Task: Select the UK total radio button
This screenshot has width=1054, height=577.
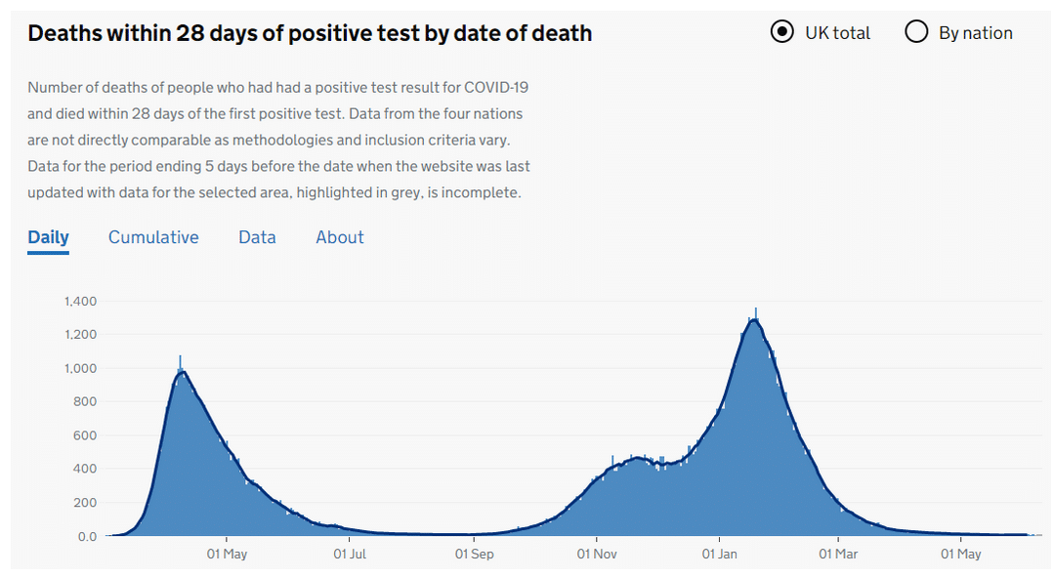Action: [782, 32]
